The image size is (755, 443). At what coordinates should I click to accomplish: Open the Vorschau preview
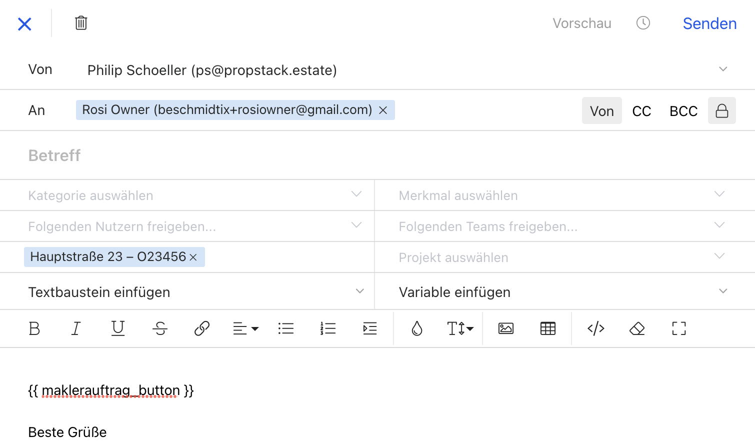point(581,23)
